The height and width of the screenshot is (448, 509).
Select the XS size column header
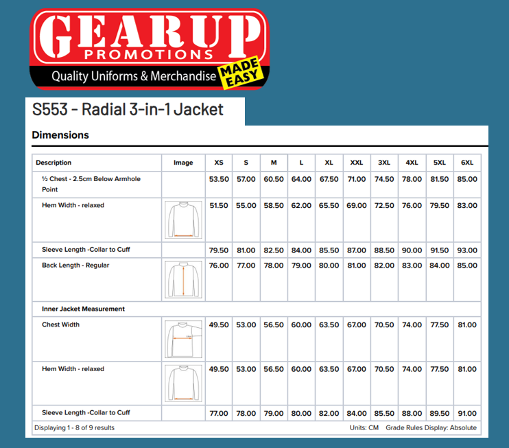click(219, 163)
